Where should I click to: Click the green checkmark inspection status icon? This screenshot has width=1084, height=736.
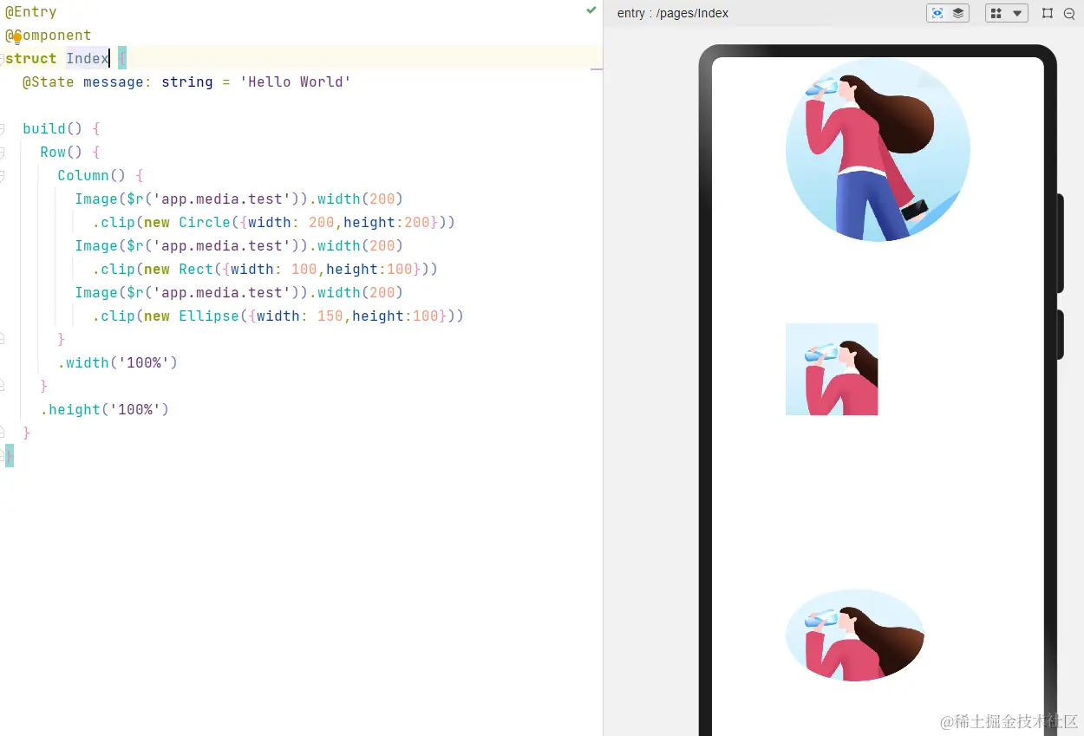pyautogui.click(x=591, y=10)
